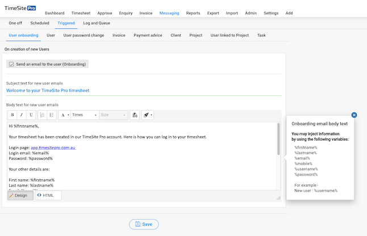Open the Times font name dropdown
This screenshot has height=236, width=367.
(85, 115)
